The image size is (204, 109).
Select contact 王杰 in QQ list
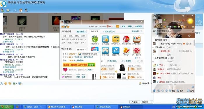(173, 65)
